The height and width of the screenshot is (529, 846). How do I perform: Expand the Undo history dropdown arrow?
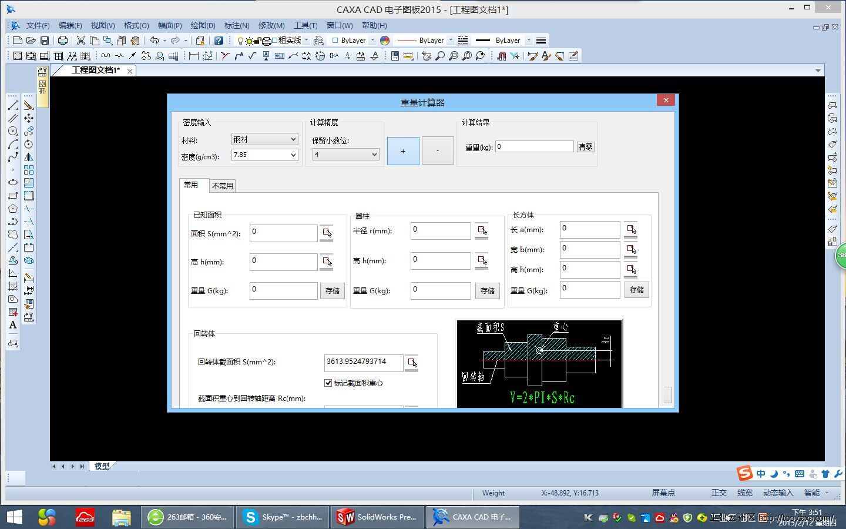tap(164, 41)
